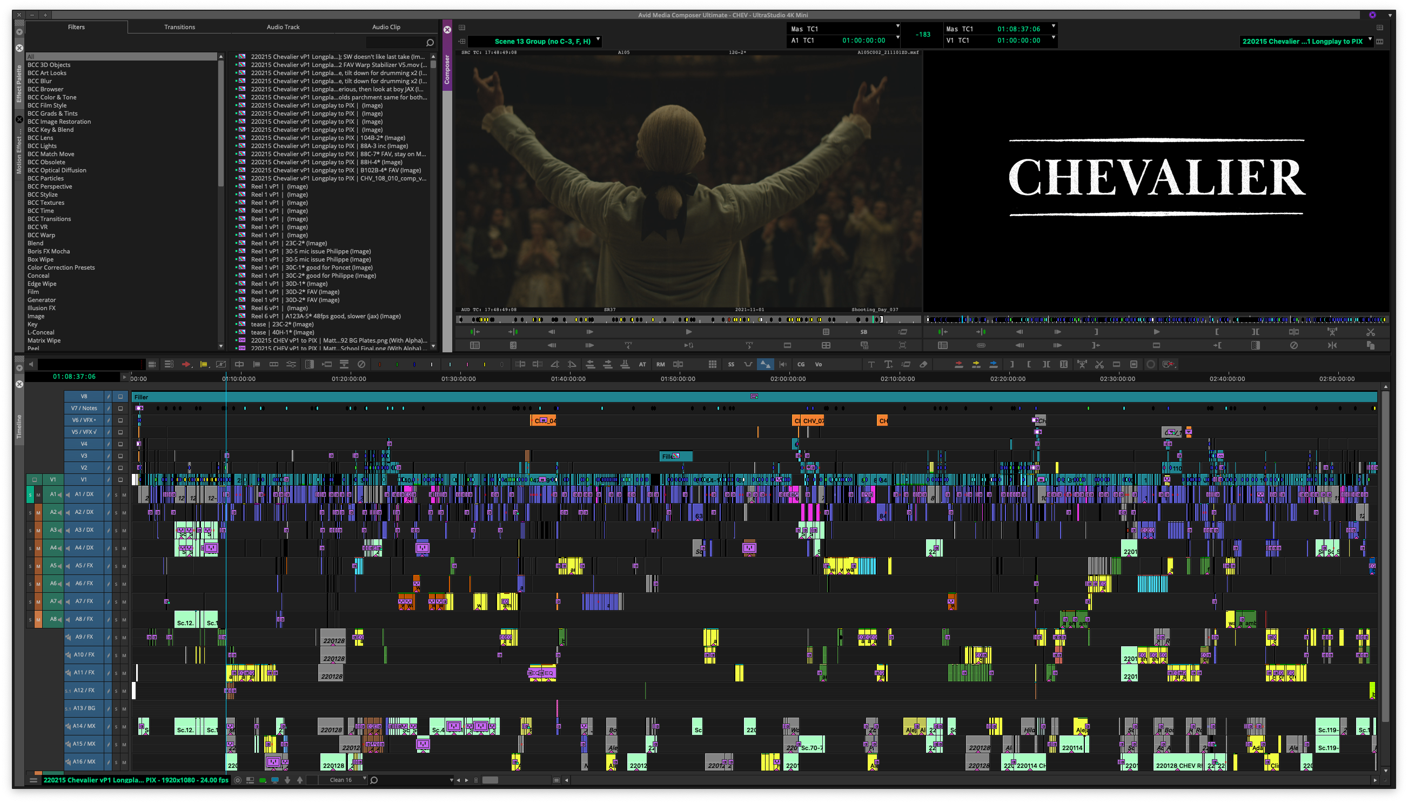This screenshot has width=1408, height=803.
Task: Switch to the Audio Track tab
Action: point(283,27)
